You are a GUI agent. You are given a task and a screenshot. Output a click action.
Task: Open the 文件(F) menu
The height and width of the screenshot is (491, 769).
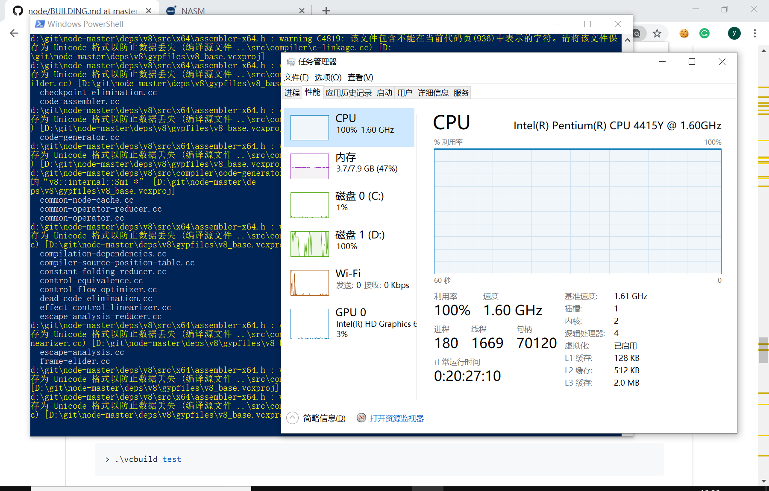point(296,77)
